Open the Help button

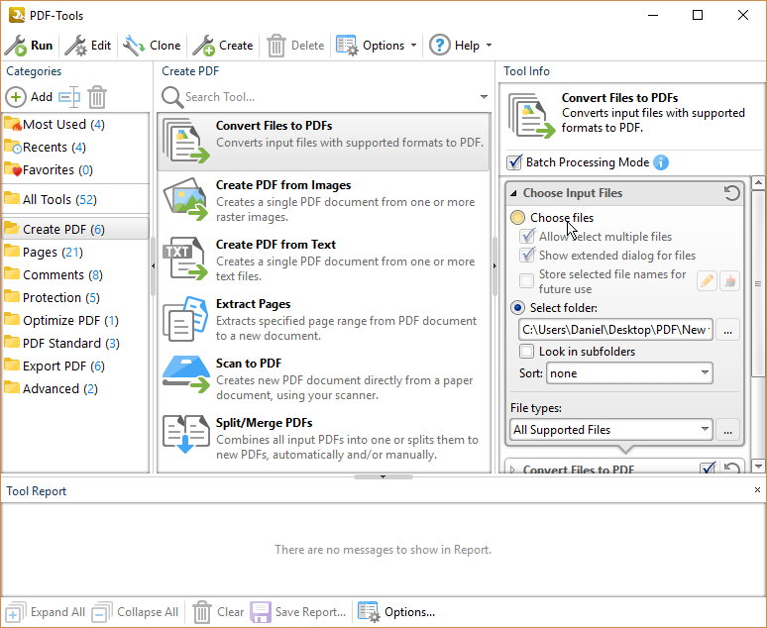[455, 46]
